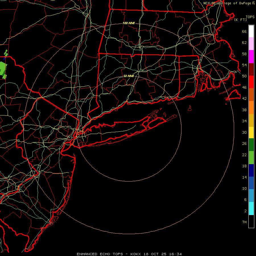Choose the maroon legend color band

pyautogui.click(x=251, y=69)
